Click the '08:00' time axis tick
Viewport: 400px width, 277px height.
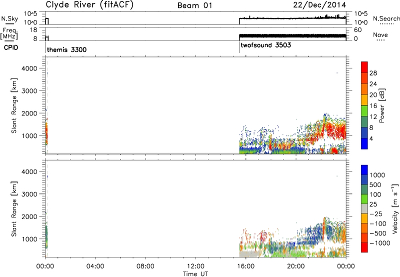[x=145, y=266]
